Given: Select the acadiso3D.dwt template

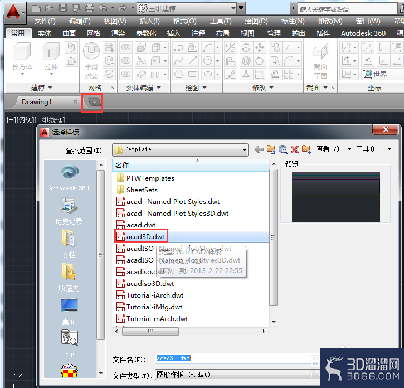Looking at the screenshot, I should [145, 284].
